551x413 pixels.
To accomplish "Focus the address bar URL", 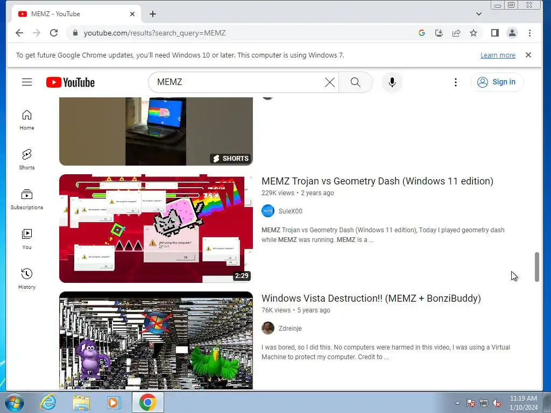I will coord(154,33).
